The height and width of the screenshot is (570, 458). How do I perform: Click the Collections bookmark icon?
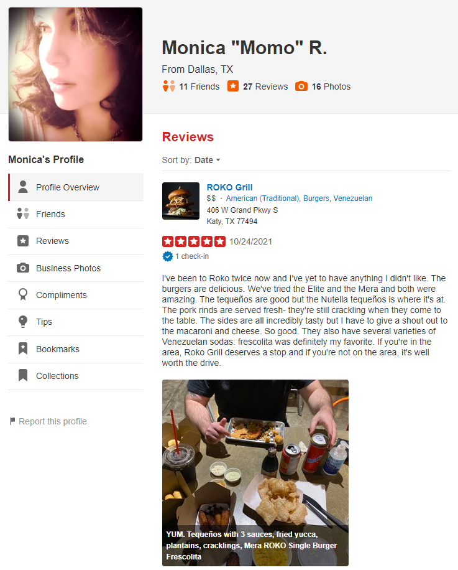point(23,375)
